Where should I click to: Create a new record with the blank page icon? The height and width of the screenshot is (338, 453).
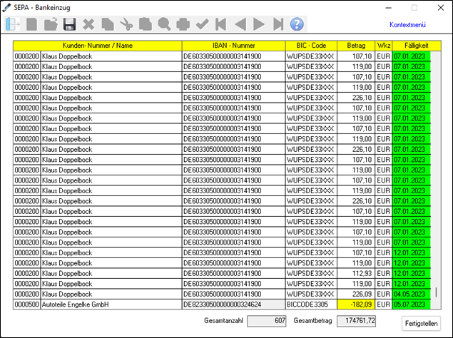(31, 24)
